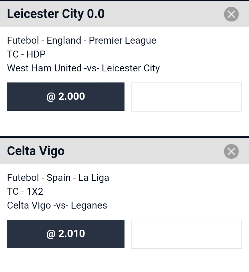The image size is (249, 272).
Task: Focus the stake field beside @ 2.010
Action: click(187, 234)
